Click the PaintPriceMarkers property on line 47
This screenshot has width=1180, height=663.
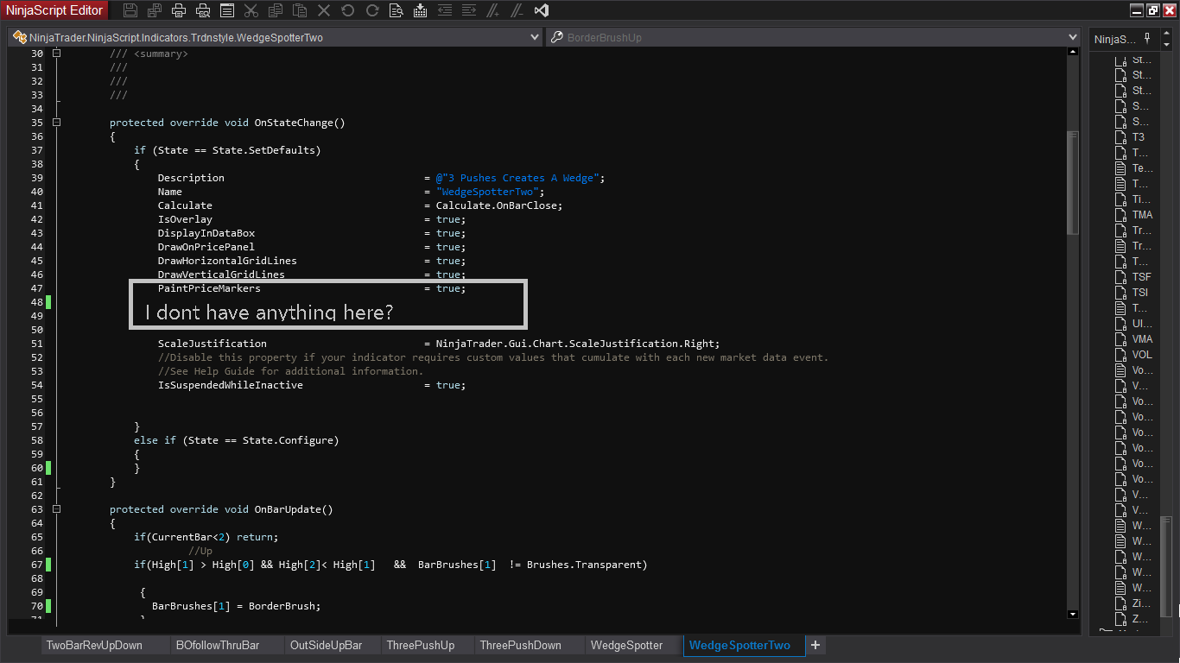pyautogui.click(x=208, y=288)
